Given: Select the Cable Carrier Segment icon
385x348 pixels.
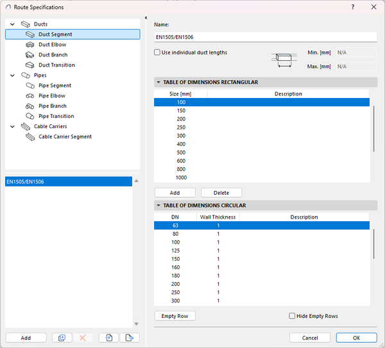Looking at the screenshot, I should pyautogui.click(x=30, y=137).
